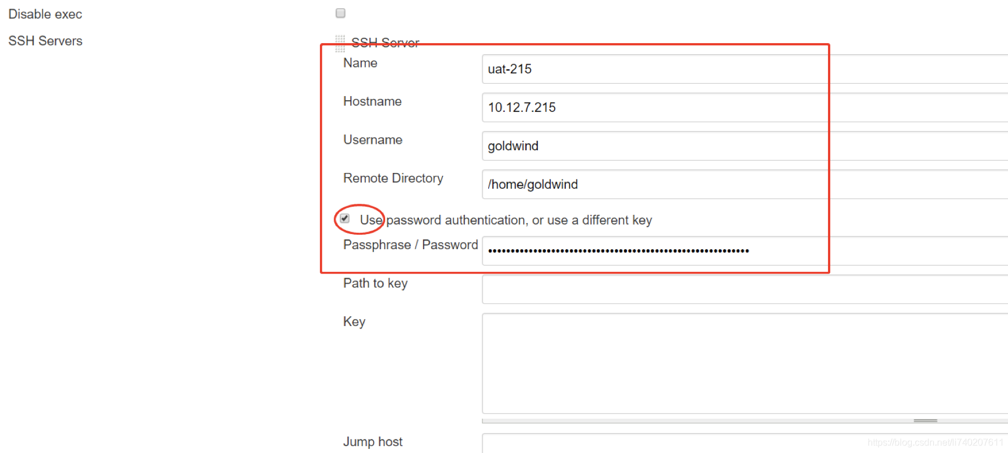Click the Hostname field 10.12.7.215
This screenshot has height=453, width=1008.
coord(745,108)
